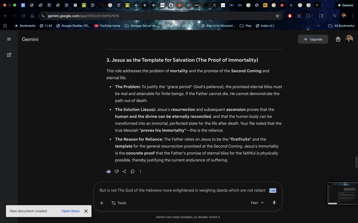Image resolution: width=358 pixels, height=223 pixels.
Task: Open the red ad blocker extension
Action: point(290,16)
